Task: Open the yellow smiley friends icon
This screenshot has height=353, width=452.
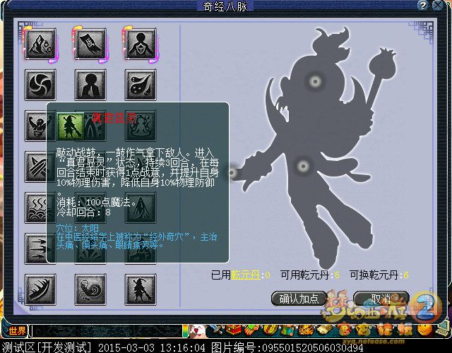Action: coord(425,330)
